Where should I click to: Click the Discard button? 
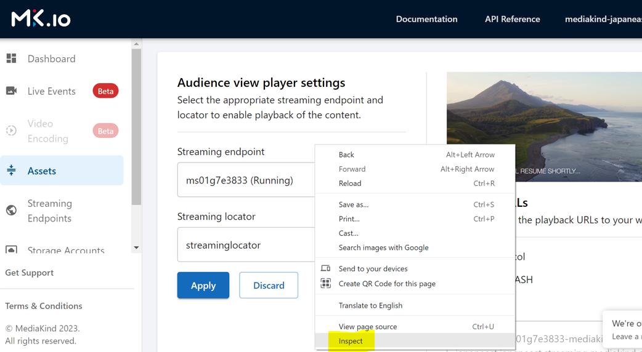point(269,285)
